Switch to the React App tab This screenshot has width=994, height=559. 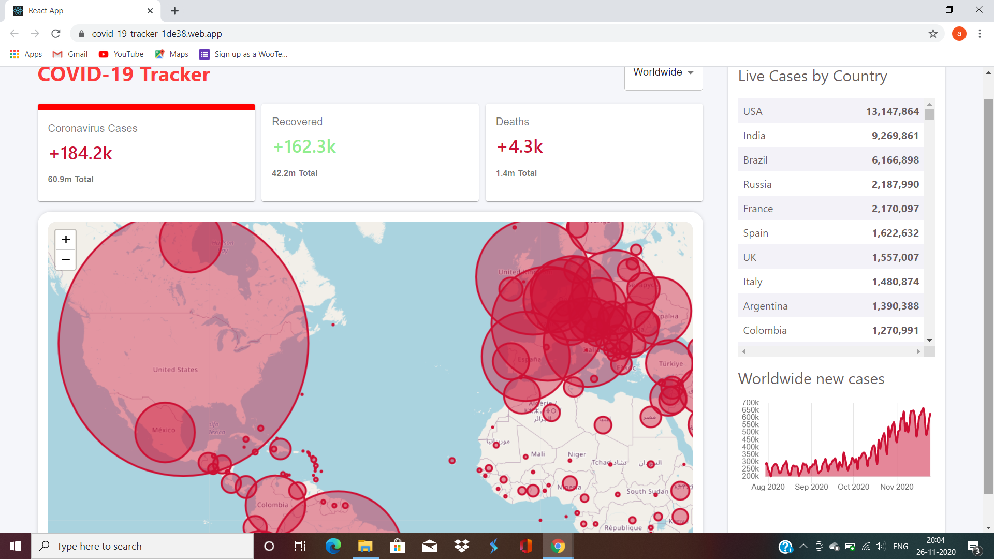point(78,11)
